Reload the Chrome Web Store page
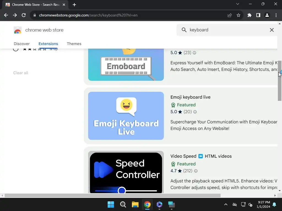The width and height of the screenshot is (282, 211). tap(24, 15)
